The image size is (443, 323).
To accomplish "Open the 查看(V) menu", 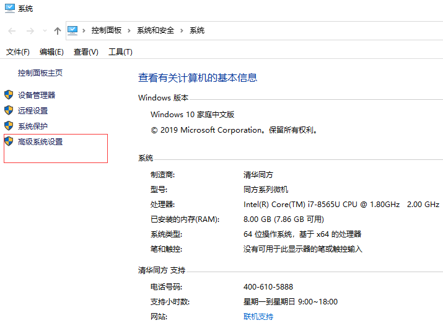I will click(x=86, y=52).
